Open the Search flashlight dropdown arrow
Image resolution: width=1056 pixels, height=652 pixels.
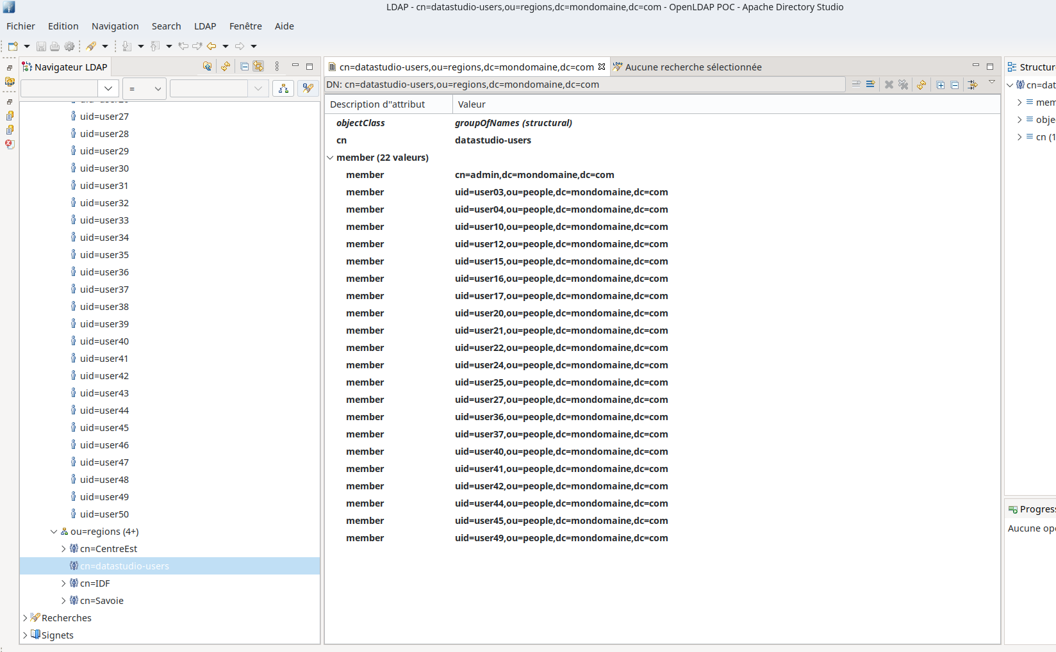105,46
